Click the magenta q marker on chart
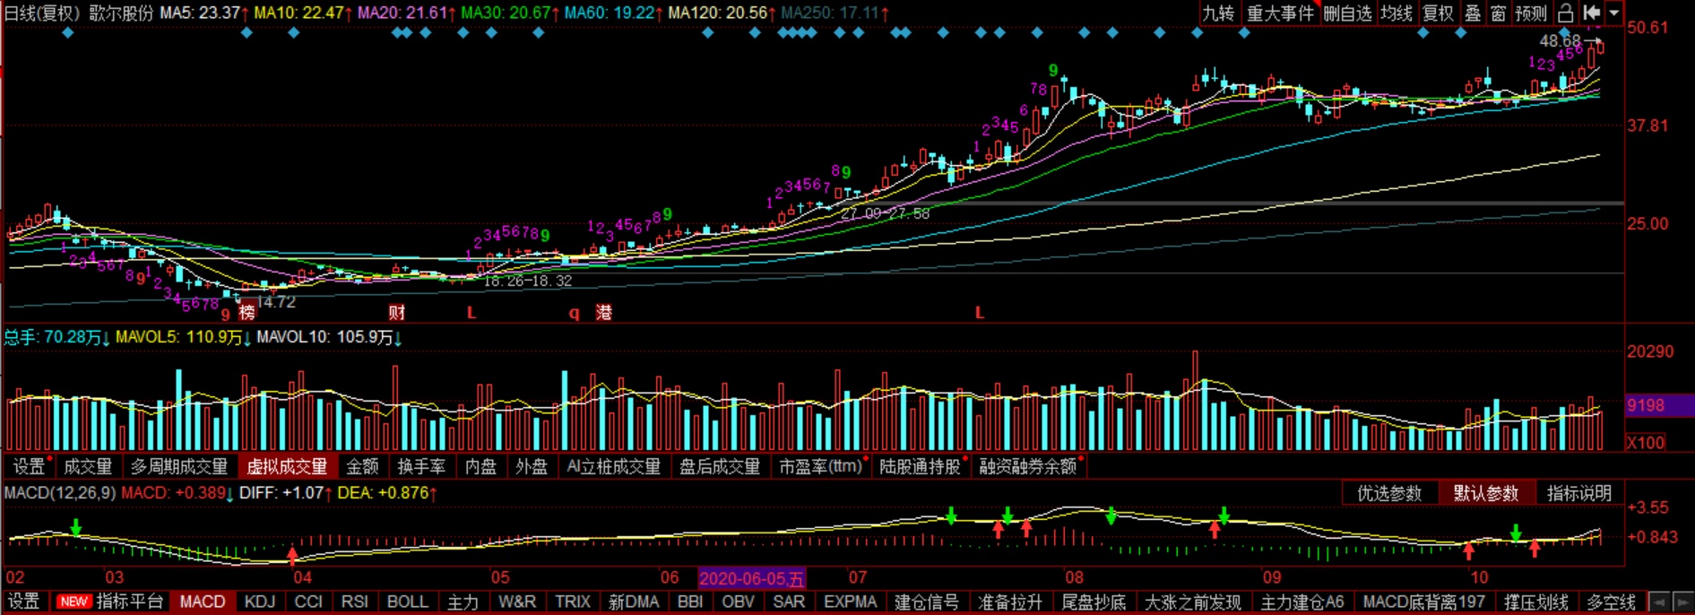 (574, 313)
